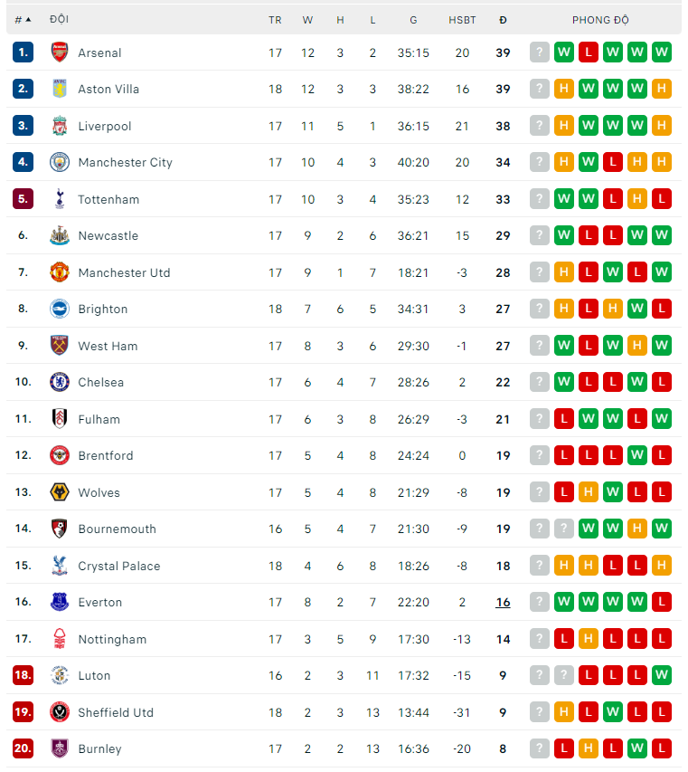688x772 pixels.
Task: Sort table by the # rank column
Action: 23,19
